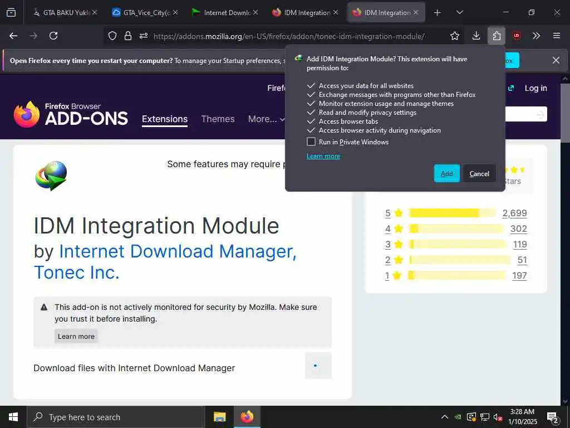Show more toolbar tools overflow chevrons

point(536,36)
